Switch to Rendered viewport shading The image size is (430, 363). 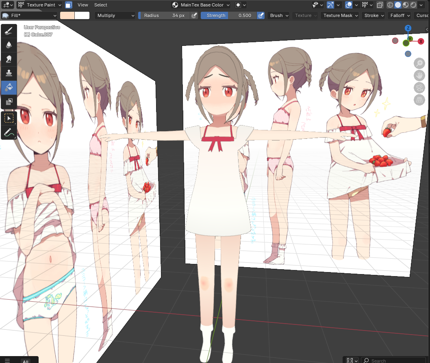point(413,5)
